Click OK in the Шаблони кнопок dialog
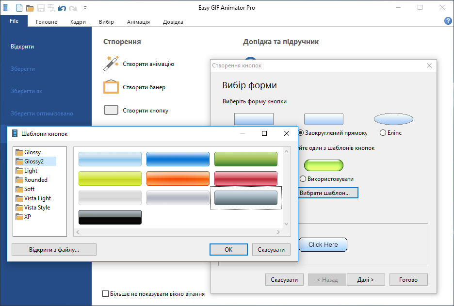The image size is (454, 306). coord(228,250)
